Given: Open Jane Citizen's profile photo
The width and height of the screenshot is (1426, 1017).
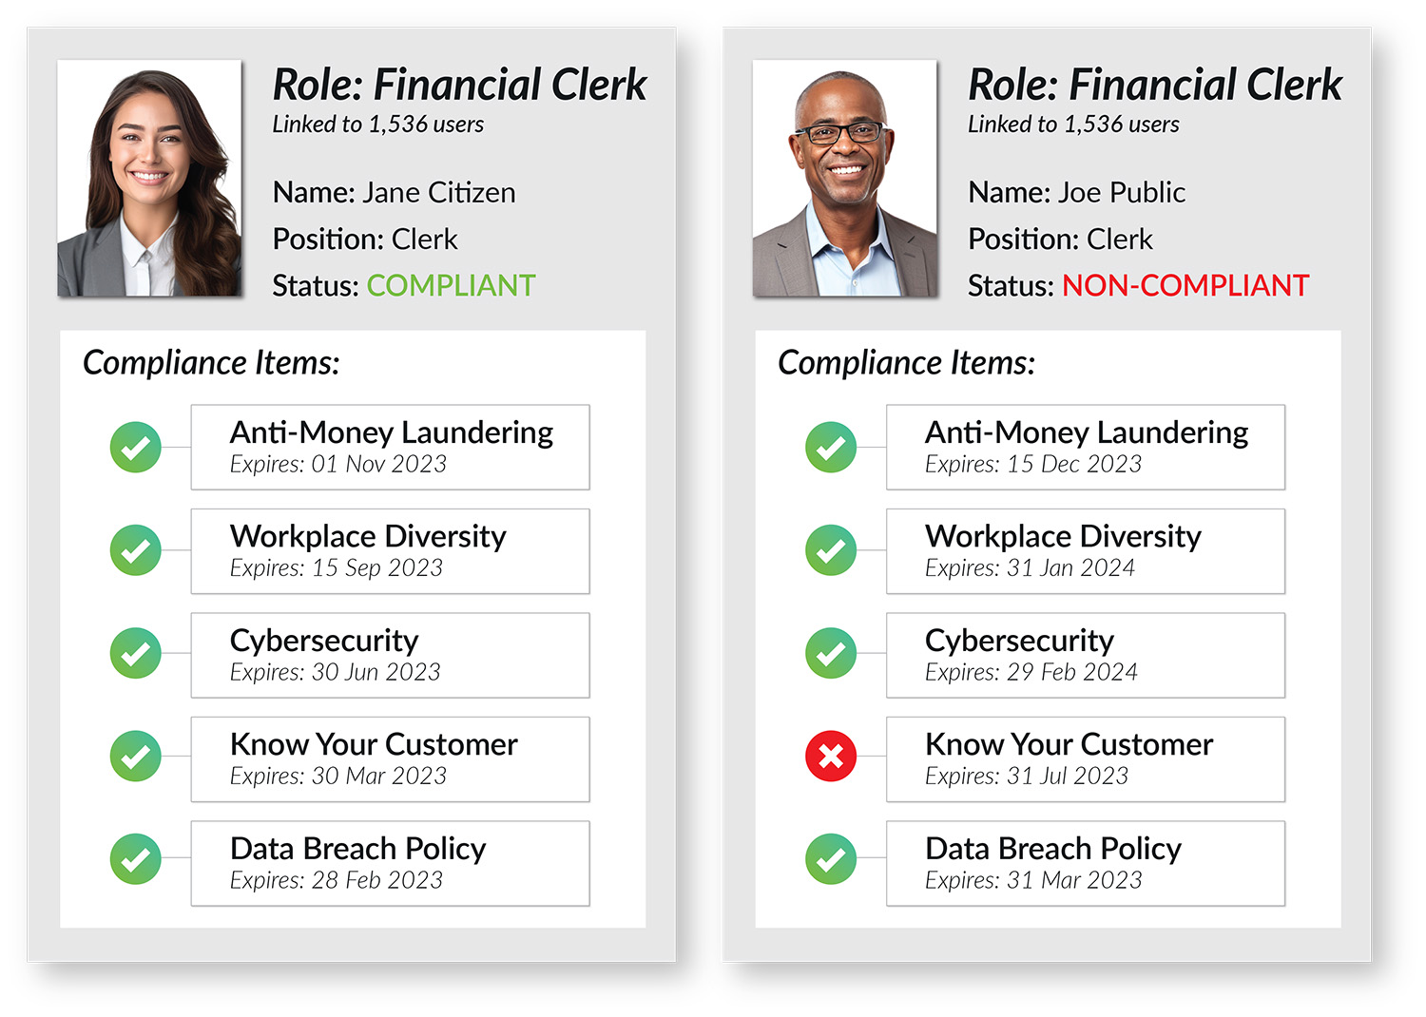Looking at the screenshot, I should 149,179.
